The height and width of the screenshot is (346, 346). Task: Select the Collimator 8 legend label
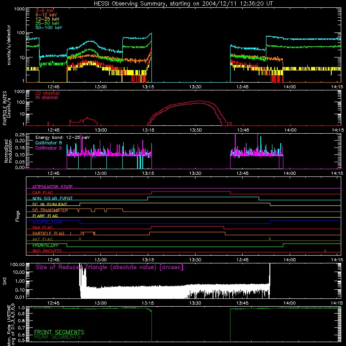pyautogui.click(x=48, y=143)
